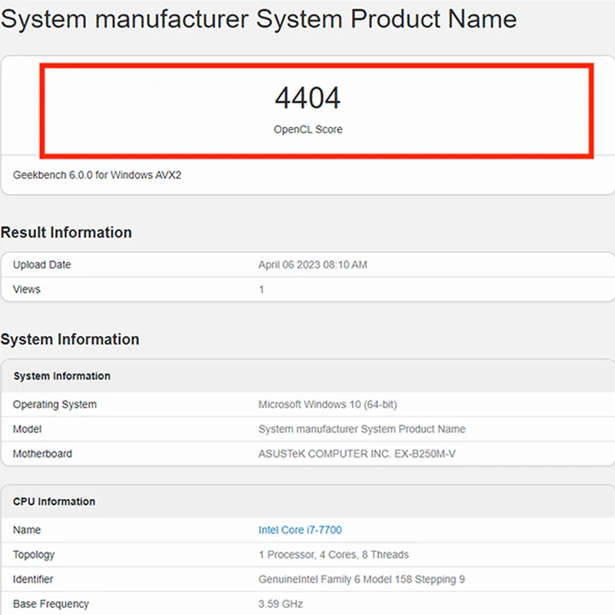The width and height of the screenshot is (615, 615).
Task: Click the April 06 2023 upload date
Action: 313,264
